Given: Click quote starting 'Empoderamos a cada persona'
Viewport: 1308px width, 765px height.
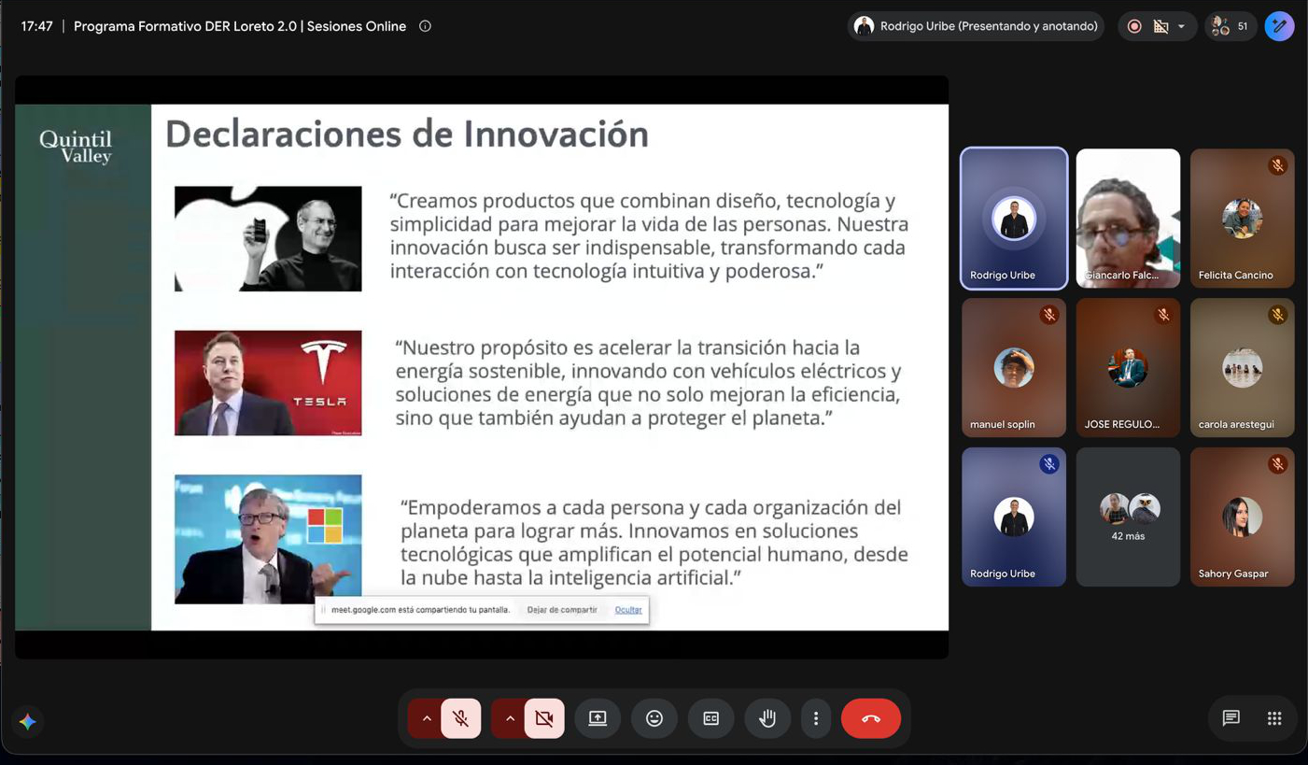Looking at the screenshot, I should 654,543.
